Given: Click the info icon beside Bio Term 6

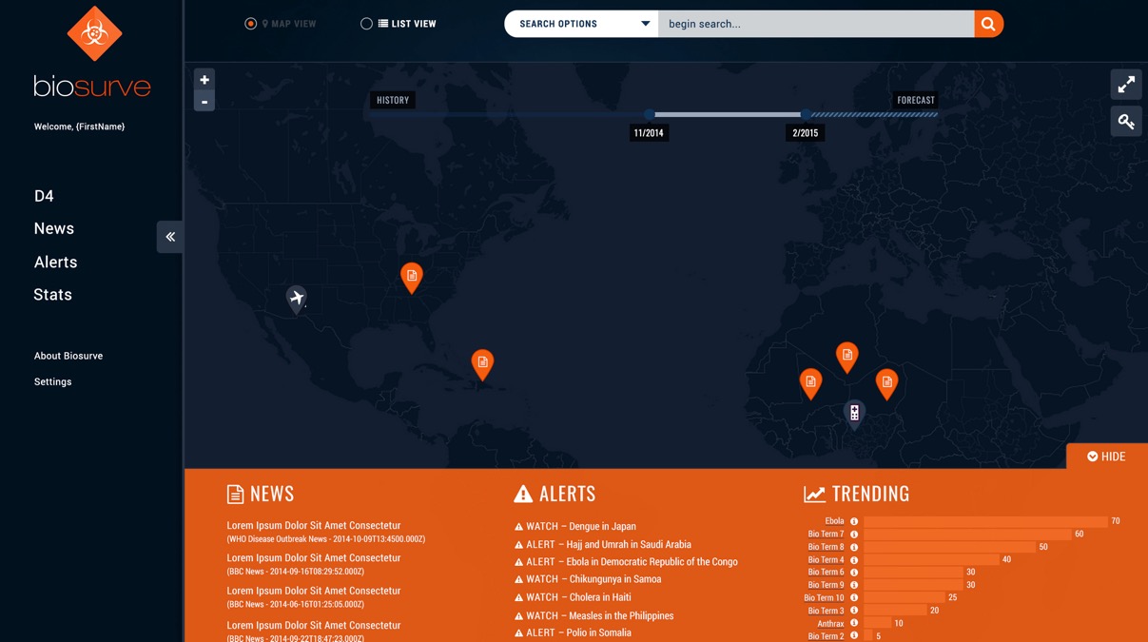Looking at the screenshot, I should (854, 573).
